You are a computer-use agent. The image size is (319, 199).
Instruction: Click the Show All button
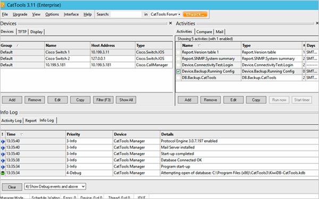(x=126, y=100)
